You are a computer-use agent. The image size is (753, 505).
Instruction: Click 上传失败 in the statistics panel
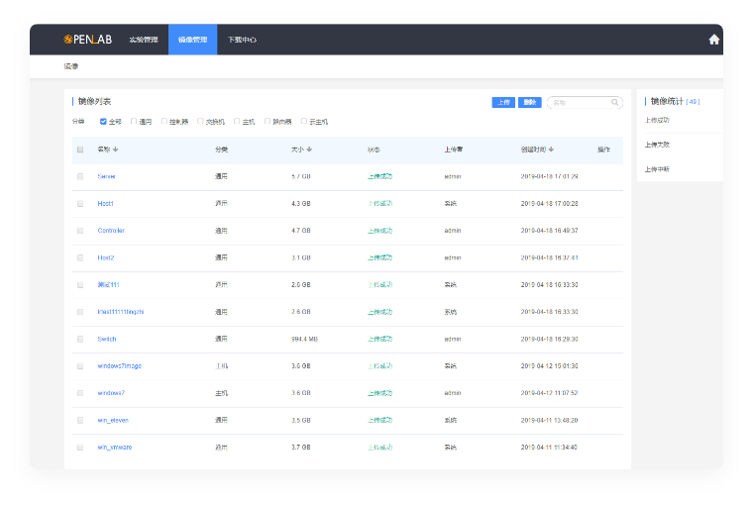pyautogui.click(x=657, y=145)
